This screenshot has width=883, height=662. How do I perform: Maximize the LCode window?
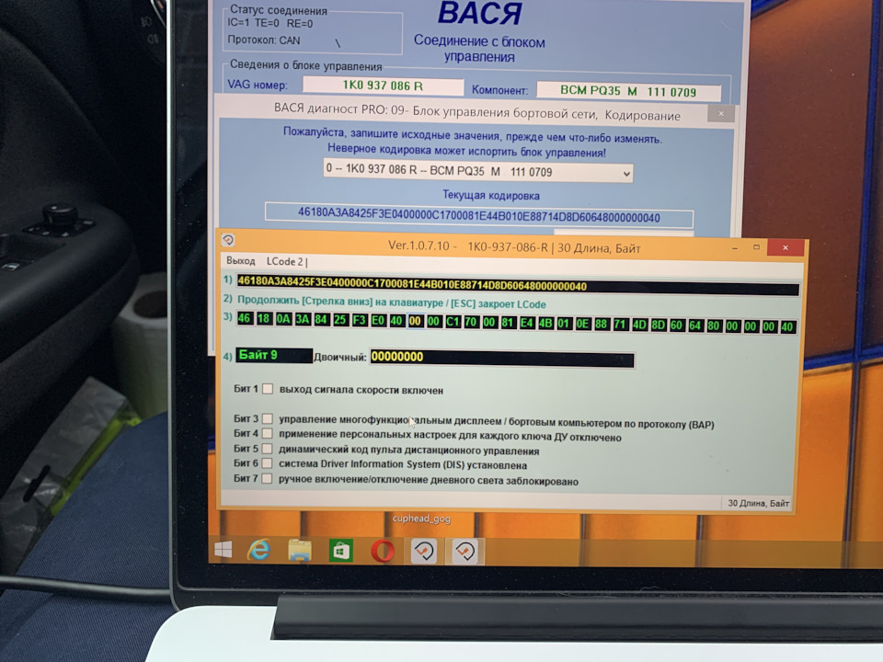(756, 247)
